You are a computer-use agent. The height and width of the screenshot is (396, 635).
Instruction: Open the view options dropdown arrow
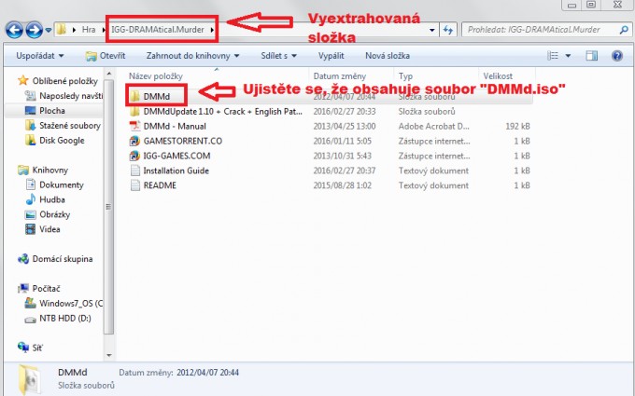point(568,56)
